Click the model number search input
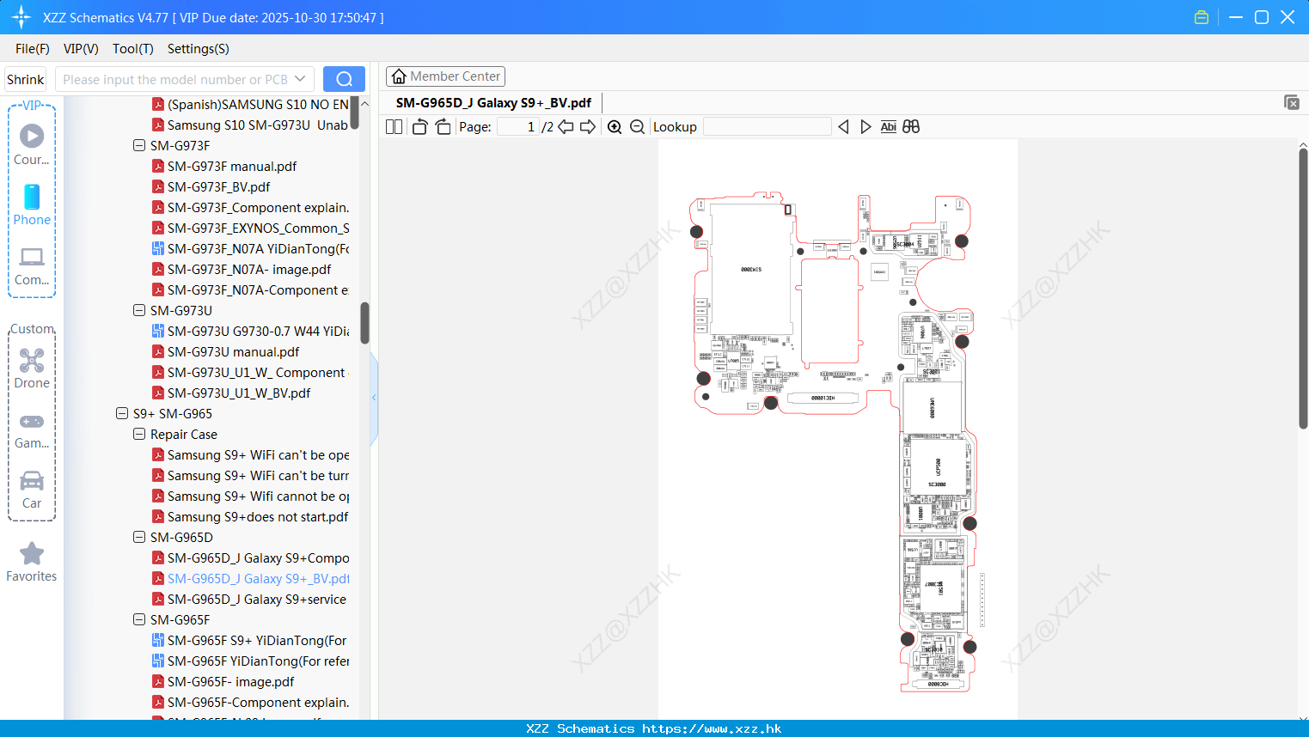The width and height of the screenshot is (1309, 737). point(176,79)
